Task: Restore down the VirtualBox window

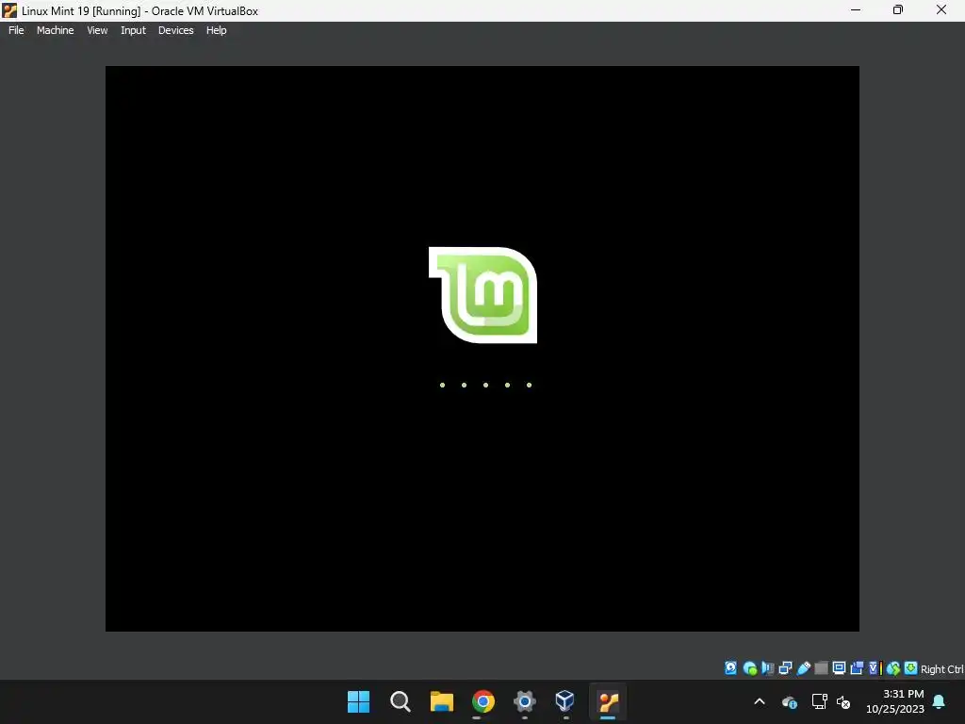Action: tap(898, 10)
